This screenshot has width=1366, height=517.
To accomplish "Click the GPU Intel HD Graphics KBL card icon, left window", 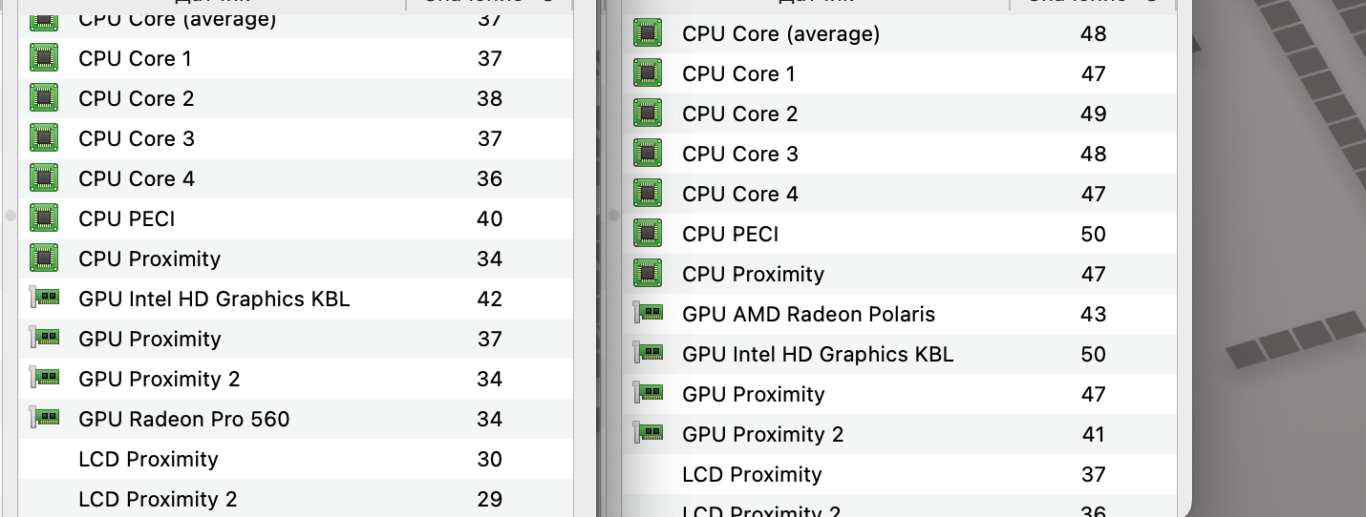I will 44,299.
